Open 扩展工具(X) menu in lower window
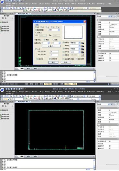This screenshot has width=119, height=171. (91, 92)
